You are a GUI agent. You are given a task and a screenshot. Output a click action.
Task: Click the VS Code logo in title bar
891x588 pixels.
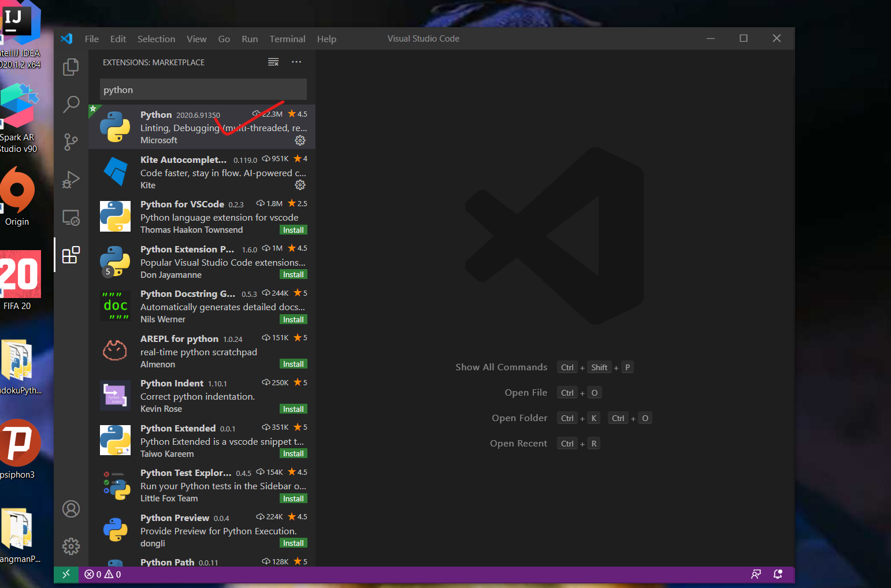66,39
